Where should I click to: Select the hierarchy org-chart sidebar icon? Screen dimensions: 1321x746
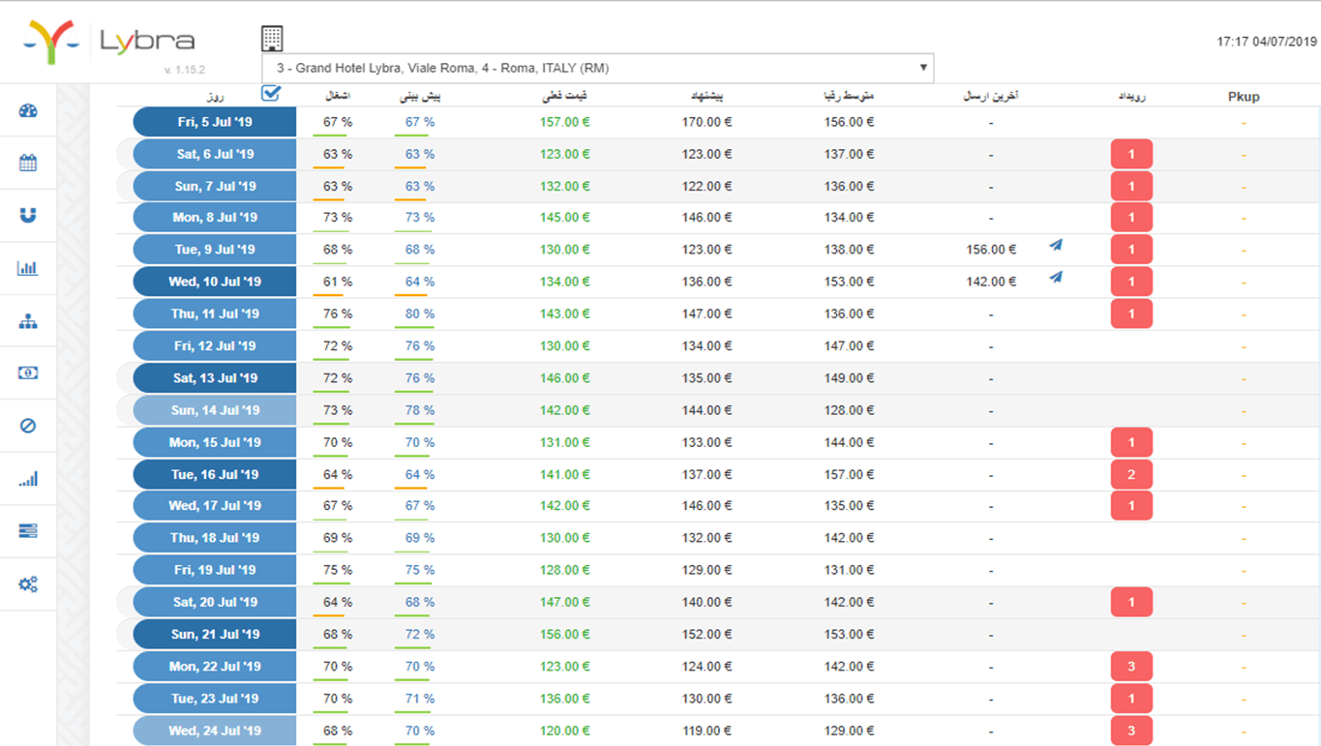28,321
